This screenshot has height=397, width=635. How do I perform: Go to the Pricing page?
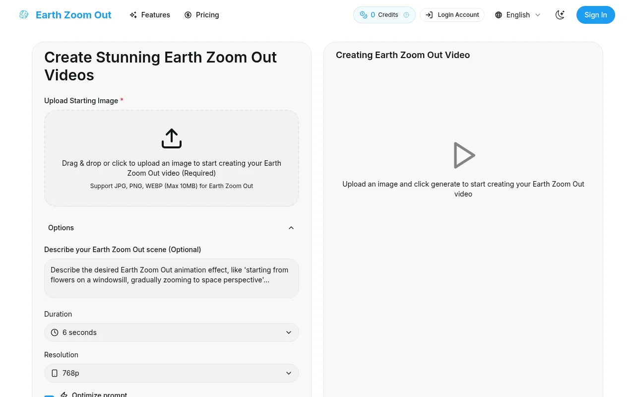(x=201, y=15)
